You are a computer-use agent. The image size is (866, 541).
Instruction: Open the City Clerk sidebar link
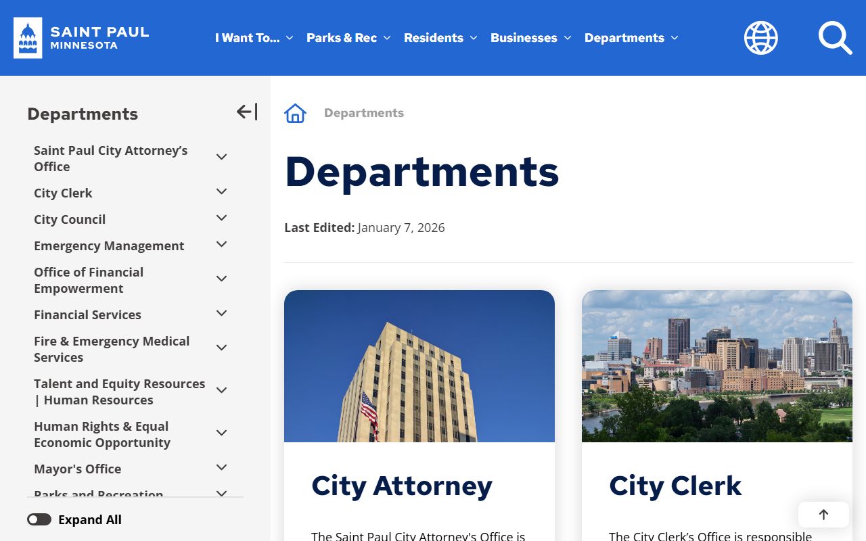(63, 193)
